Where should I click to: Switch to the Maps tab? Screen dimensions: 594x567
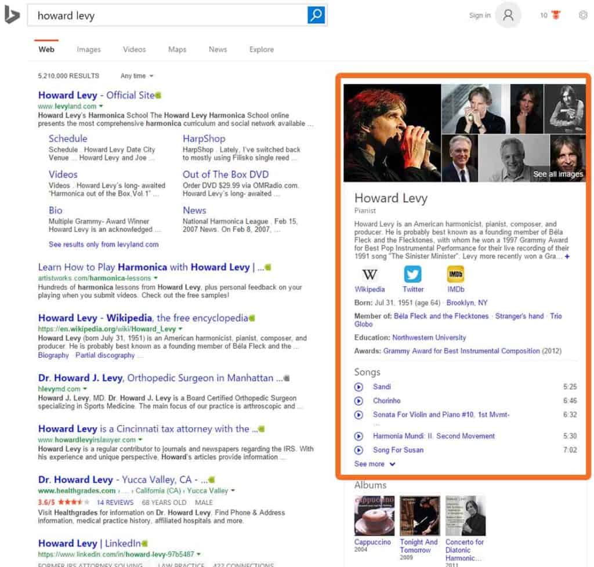(x=177, y=50)
